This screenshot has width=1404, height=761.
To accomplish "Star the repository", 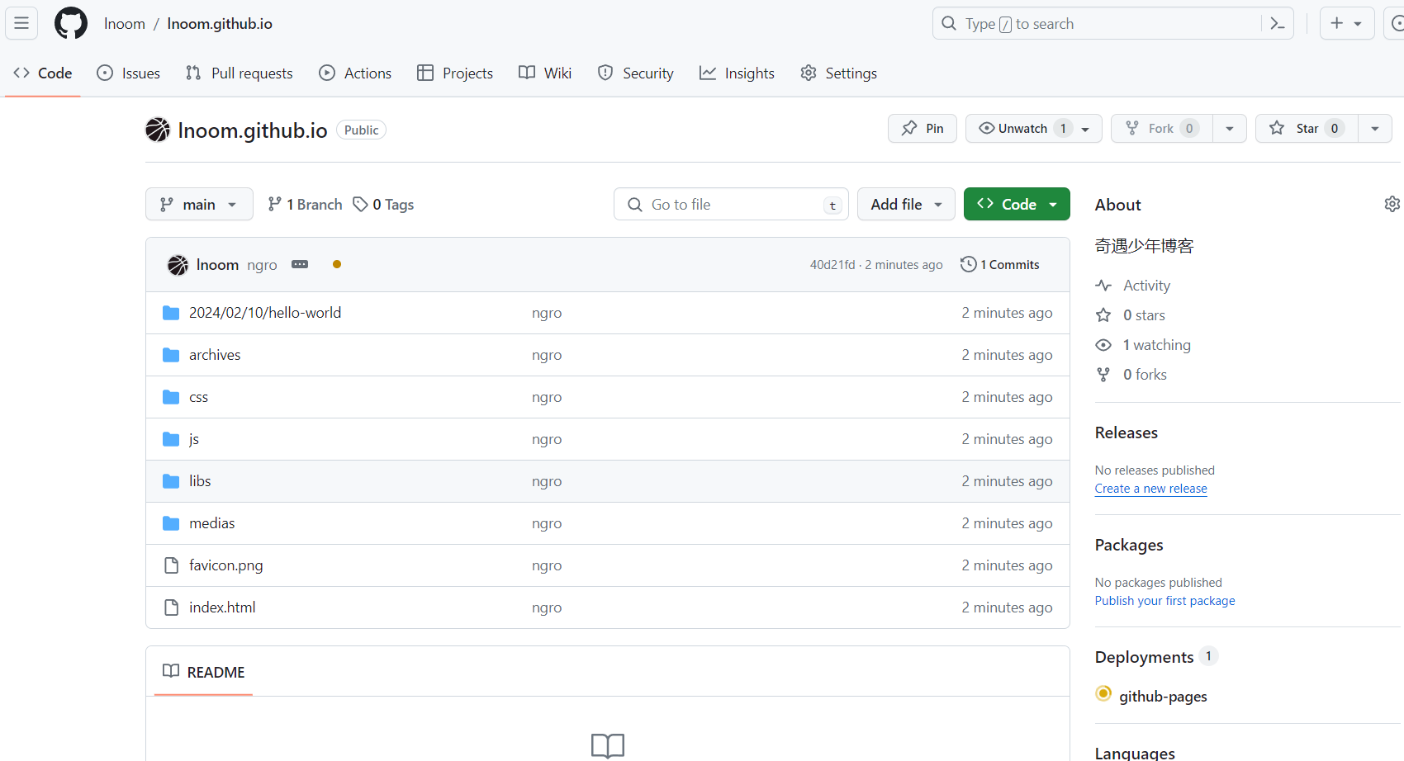I will pyautogui.click(x=1307, y=129).
